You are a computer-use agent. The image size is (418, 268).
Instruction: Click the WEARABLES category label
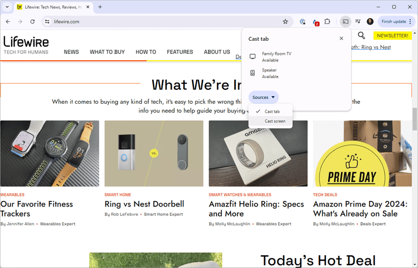pyautogui.click(x=12, y=195)
